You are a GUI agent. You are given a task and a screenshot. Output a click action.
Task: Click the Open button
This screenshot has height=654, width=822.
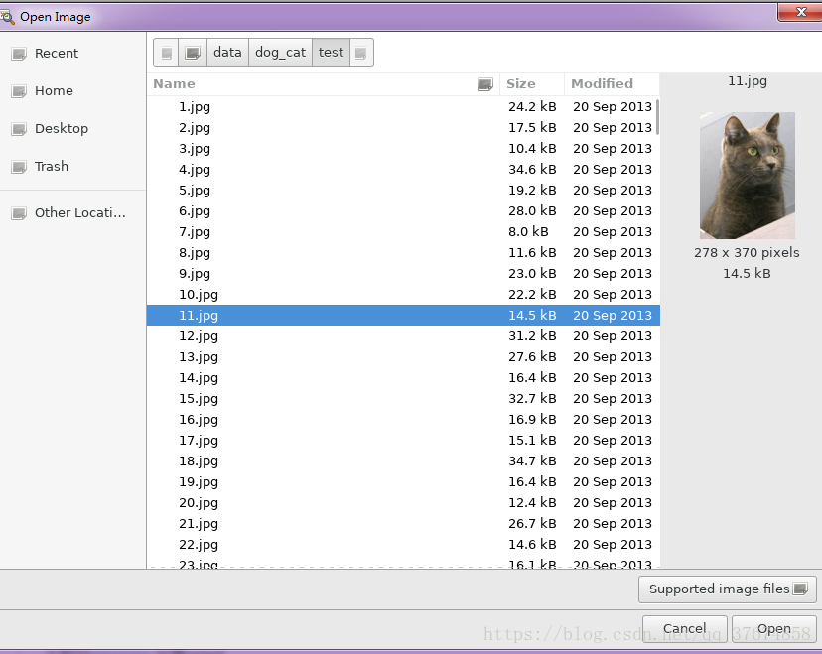coord(773,628)
